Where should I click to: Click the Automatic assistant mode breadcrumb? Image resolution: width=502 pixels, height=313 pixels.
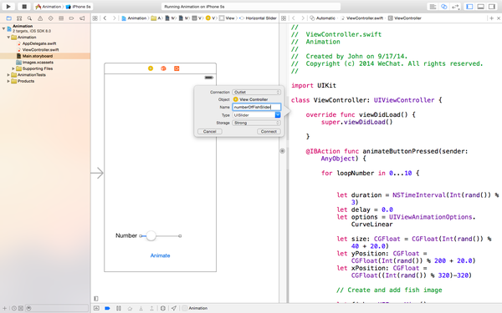[323, 18]
